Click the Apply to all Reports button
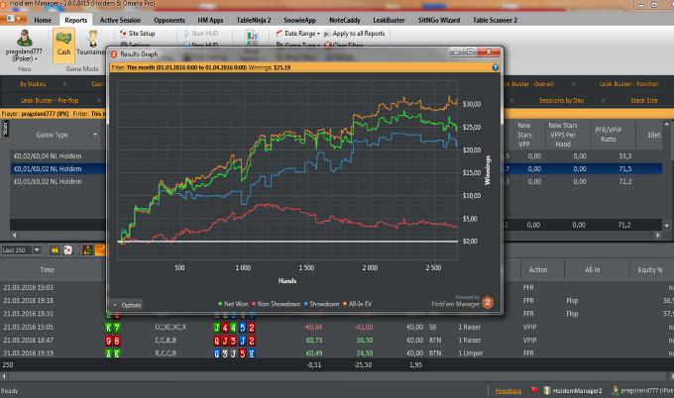 click(355, 33)
